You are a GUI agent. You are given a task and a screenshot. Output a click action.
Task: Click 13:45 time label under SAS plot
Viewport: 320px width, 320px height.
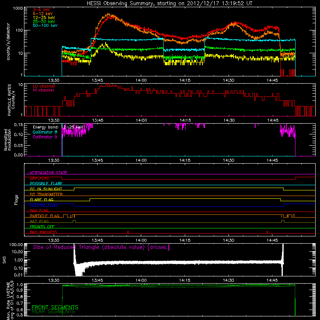click(97, 280)
